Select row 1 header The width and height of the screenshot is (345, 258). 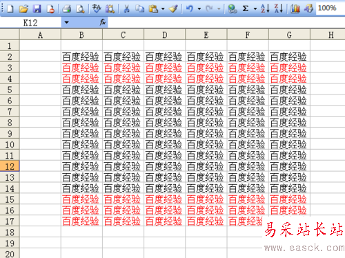pos(10,46)
